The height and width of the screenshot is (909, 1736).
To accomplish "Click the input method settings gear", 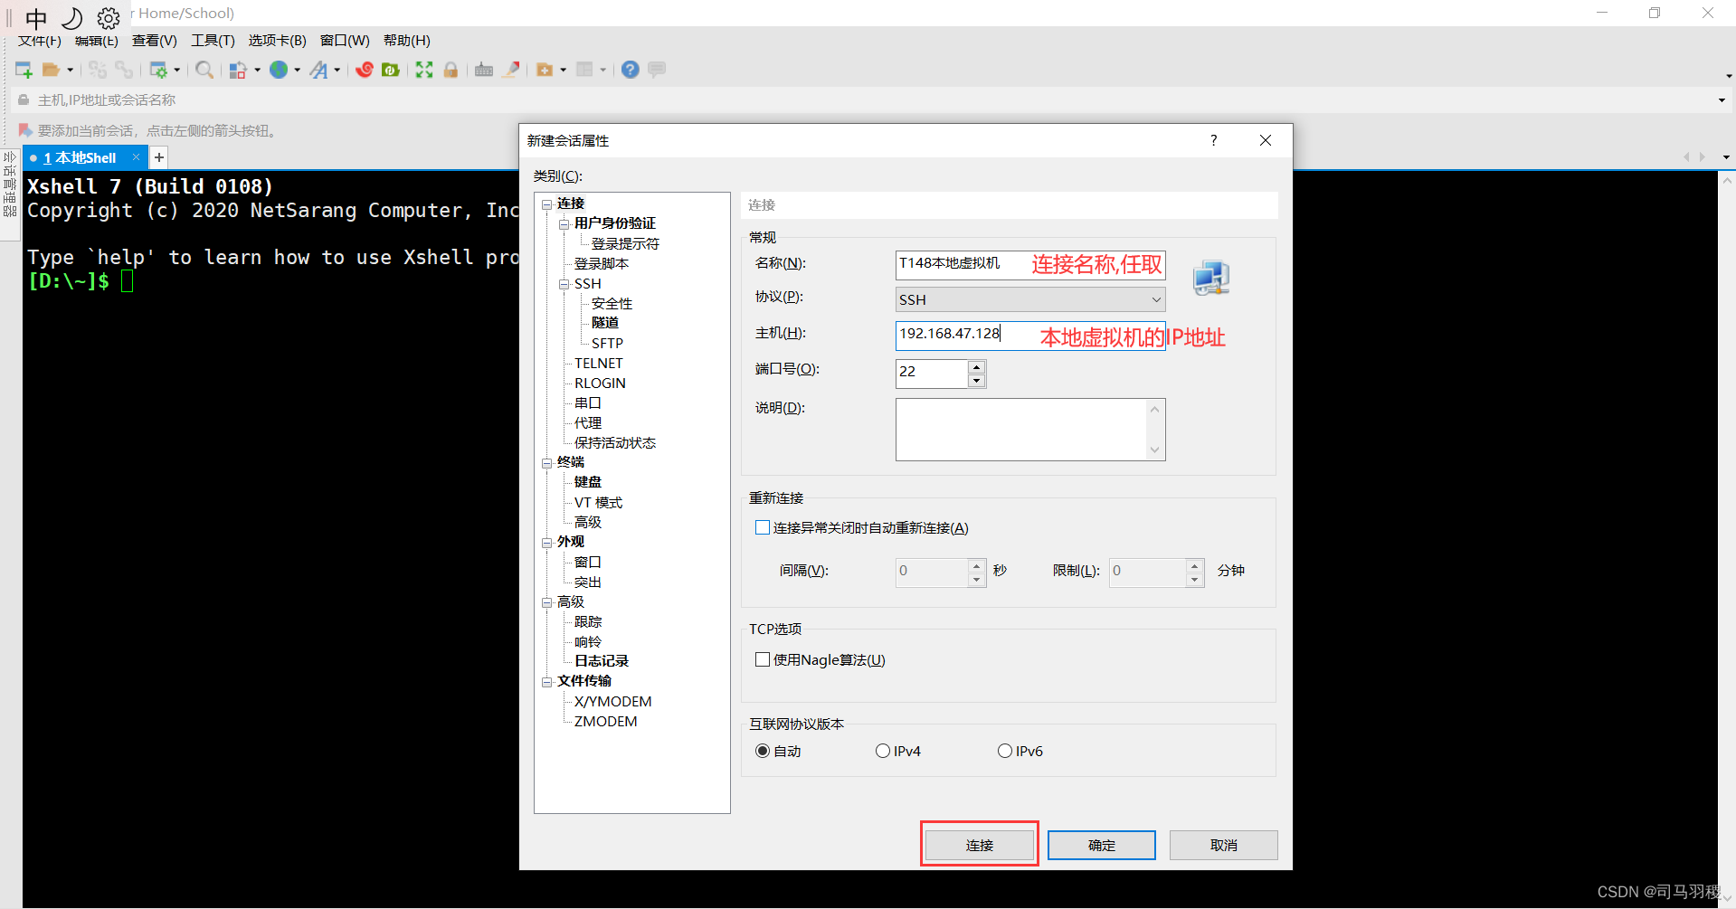I will (x=109, y=18).
